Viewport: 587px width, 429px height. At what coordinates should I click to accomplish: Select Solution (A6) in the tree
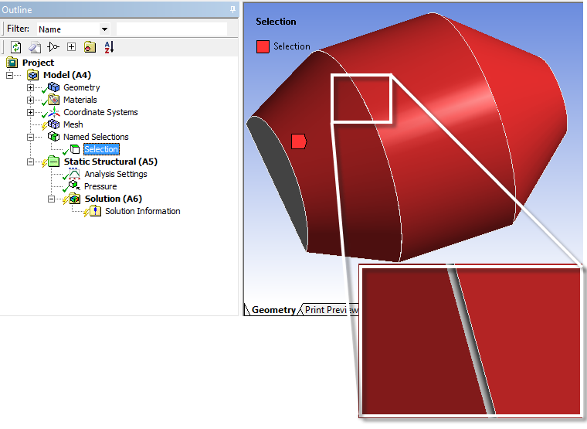click(x=113, y=199)
